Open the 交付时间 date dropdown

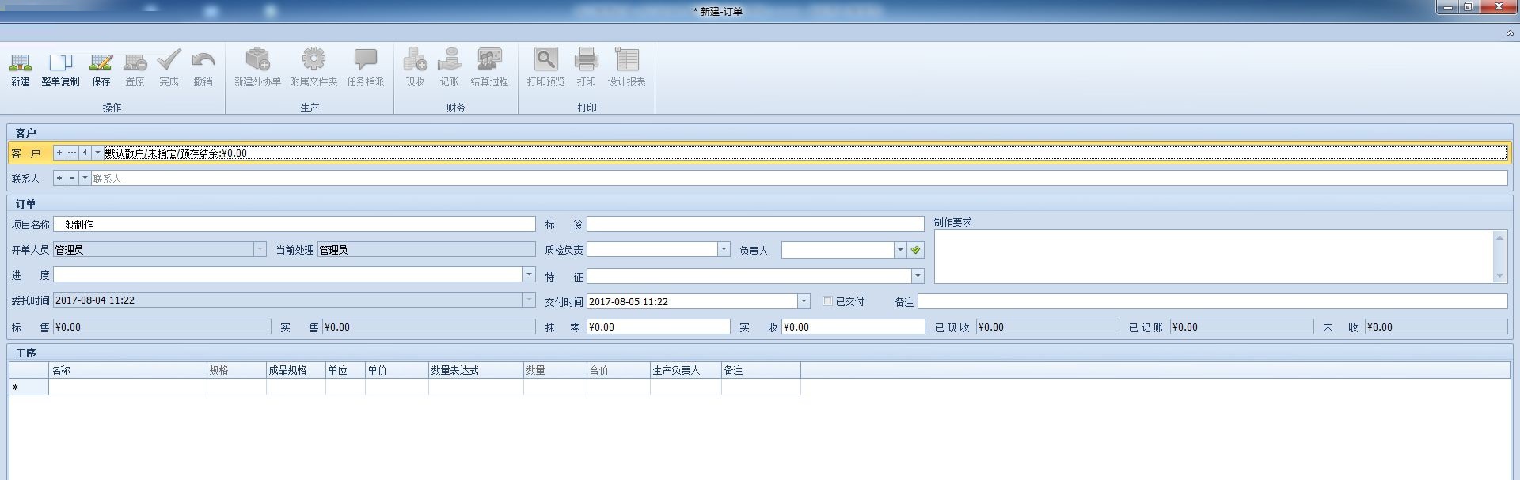804,301
